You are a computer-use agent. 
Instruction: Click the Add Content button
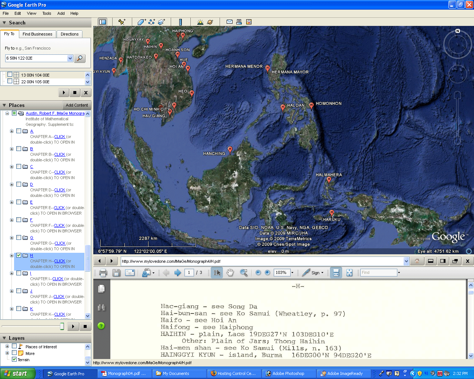point(77,105)
